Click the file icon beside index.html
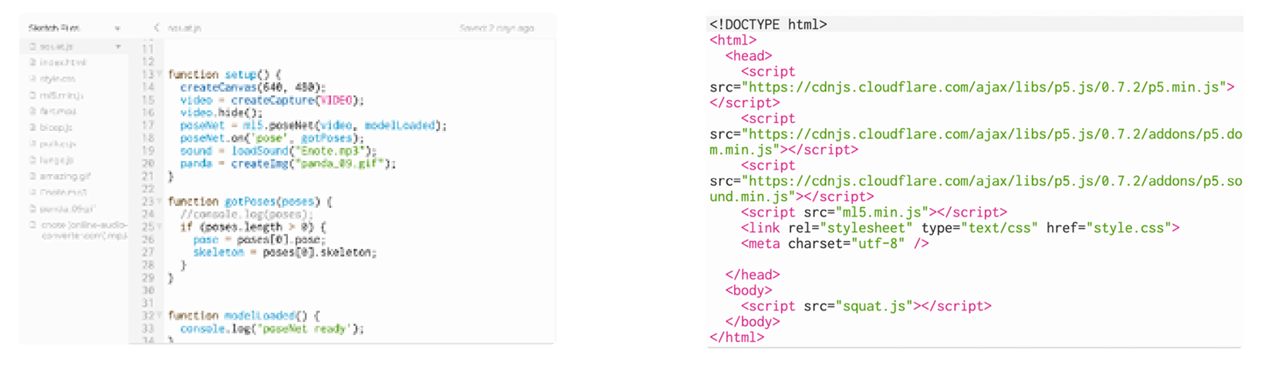The height and width of the screenshot is (369, 1272). (32, 62)
